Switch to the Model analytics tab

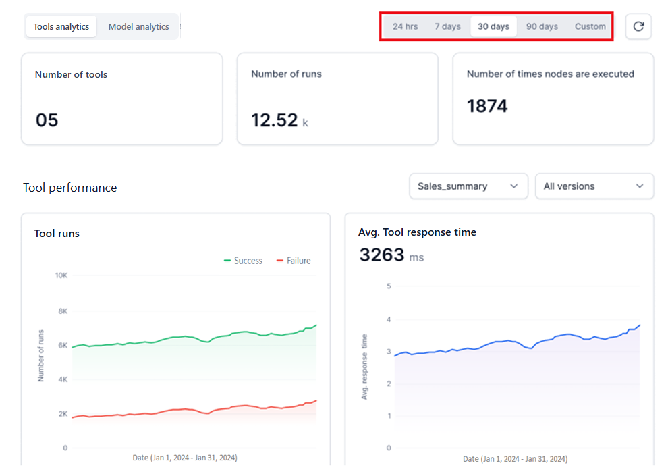click(x=138, y=26)
